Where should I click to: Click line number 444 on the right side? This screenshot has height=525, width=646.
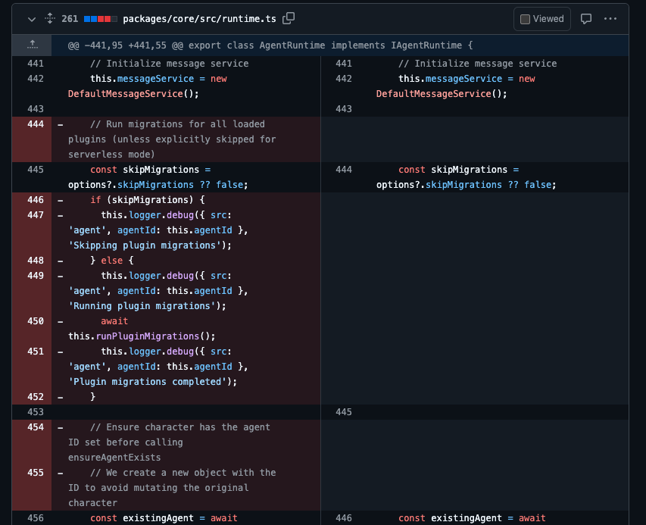point(343,170)
